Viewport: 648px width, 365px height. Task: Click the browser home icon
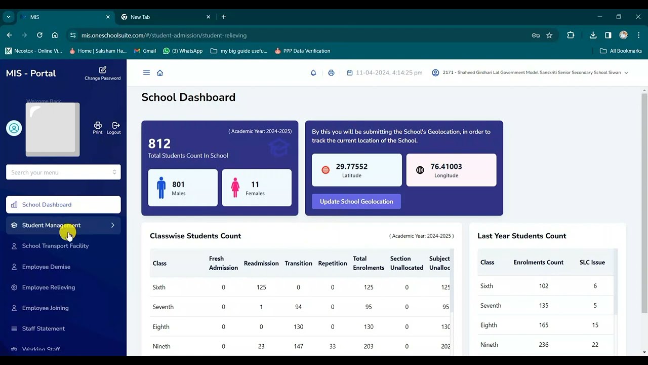[x=55, y=35]
